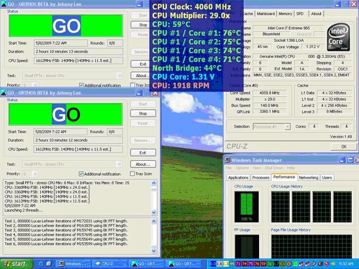359x269 pixels.
Task: Open the Memory tab in CPU-Z
Action: pos(285,14)
